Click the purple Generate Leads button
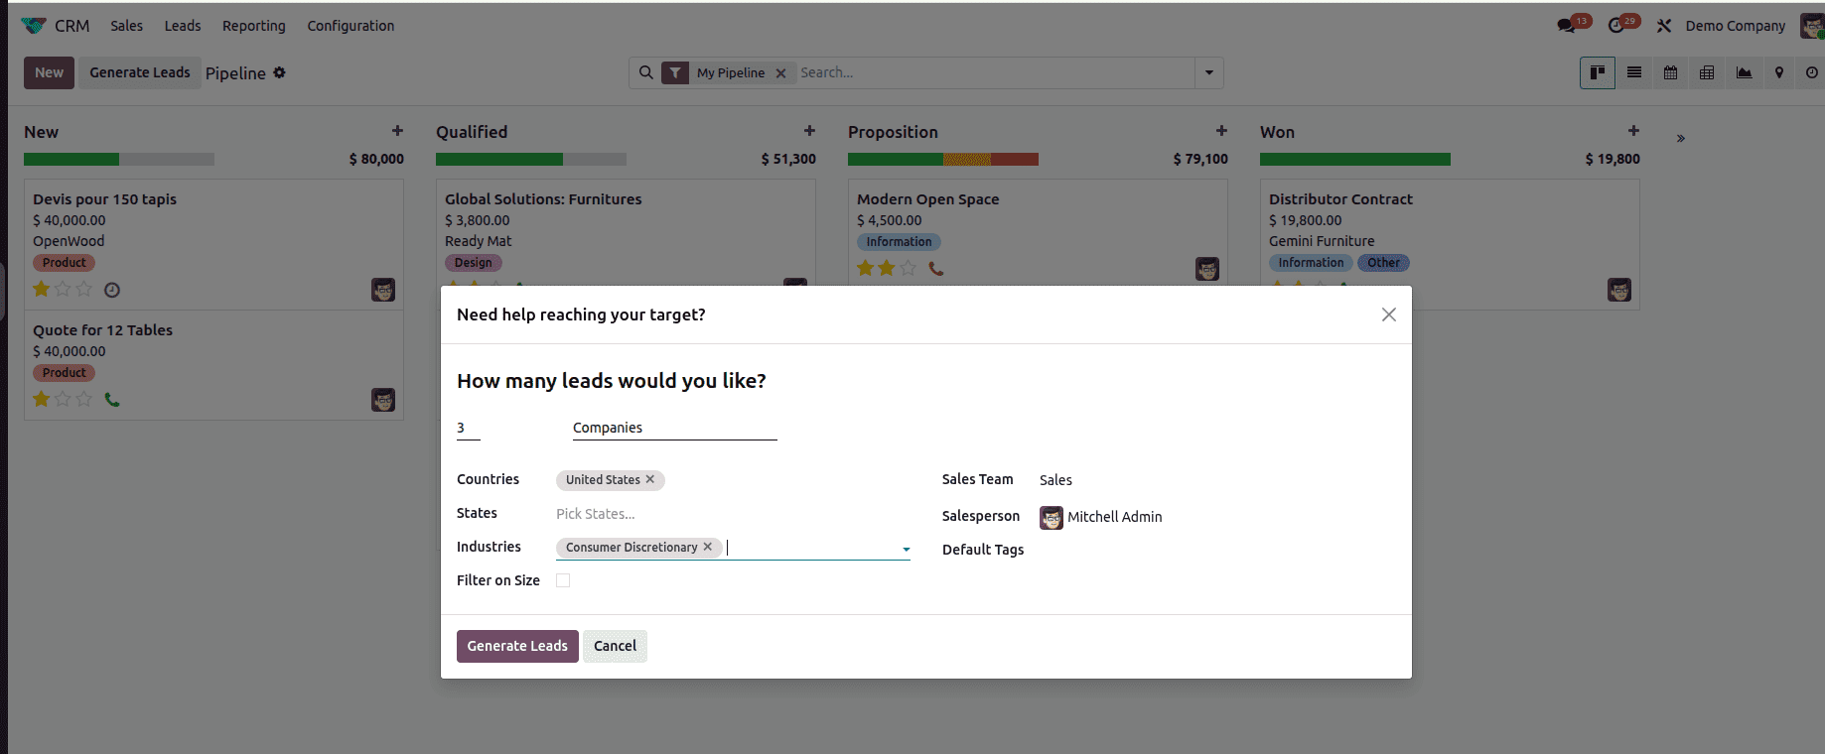 coord(517,646)
